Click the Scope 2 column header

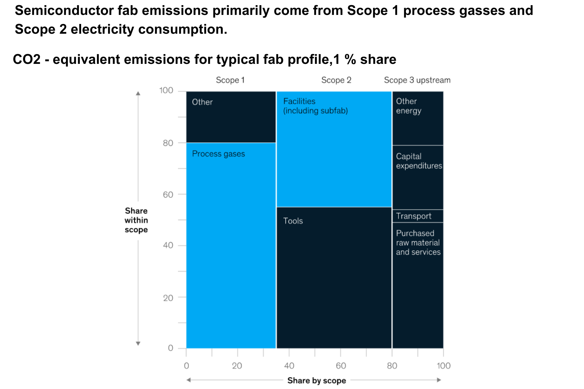tap(336, 80)
